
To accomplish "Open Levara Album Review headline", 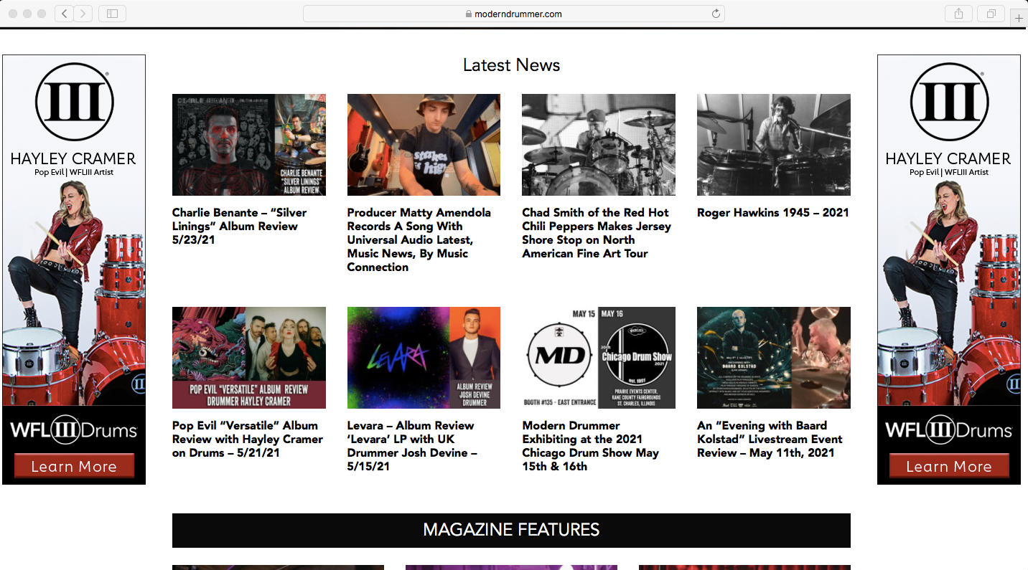I will (412, 446).
